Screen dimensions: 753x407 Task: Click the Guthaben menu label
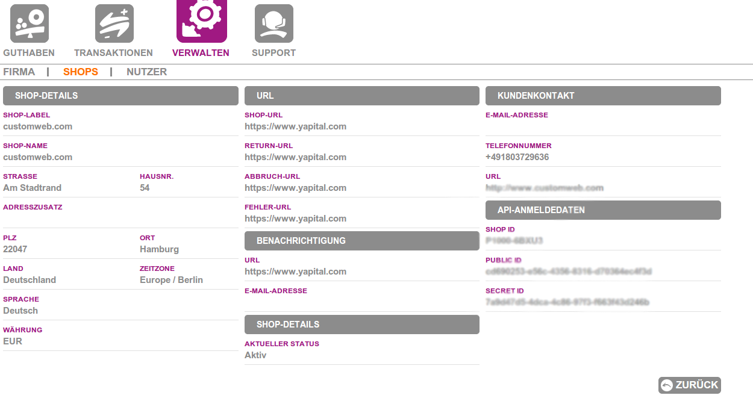click(x=29, y=53)
